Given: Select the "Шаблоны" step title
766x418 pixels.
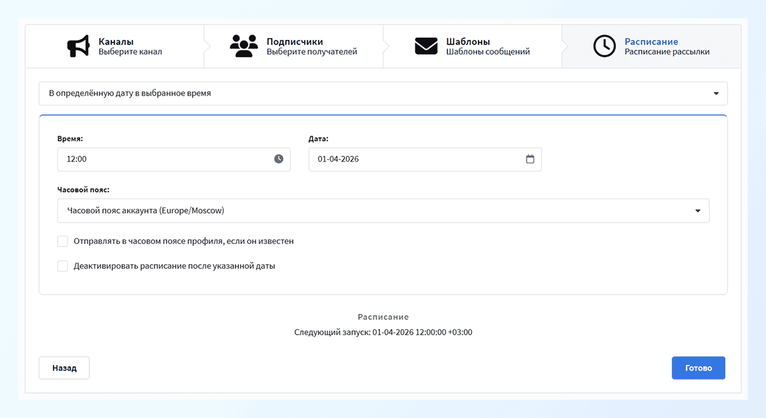Looking at the screenshot, I should 468,42.
